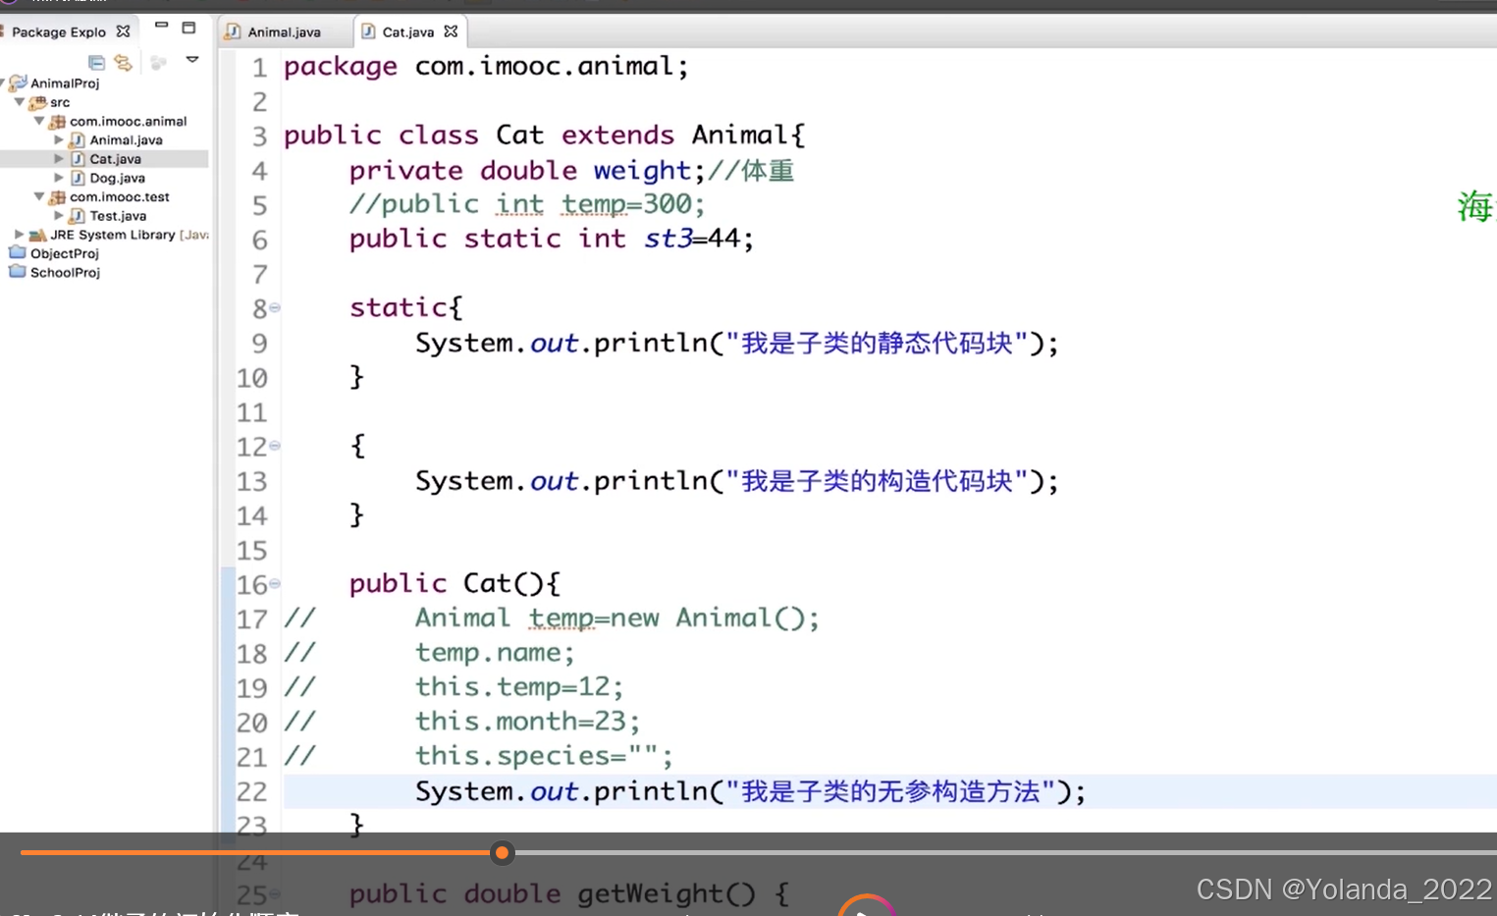The height and width of the screenshot is (916, 1497).
Task: Collapse the src folder arrow
Action: click(19, 102)
